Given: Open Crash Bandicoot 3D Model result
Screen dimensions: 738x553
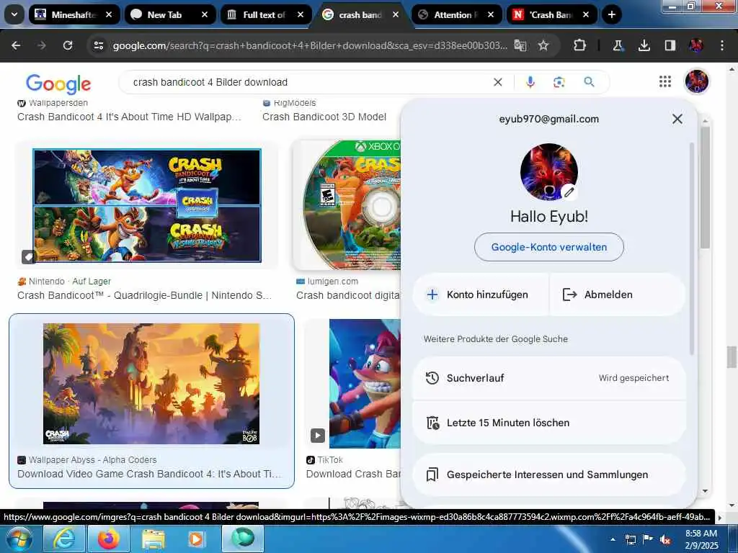Looking at the screenshot, I should coord(324,117).
